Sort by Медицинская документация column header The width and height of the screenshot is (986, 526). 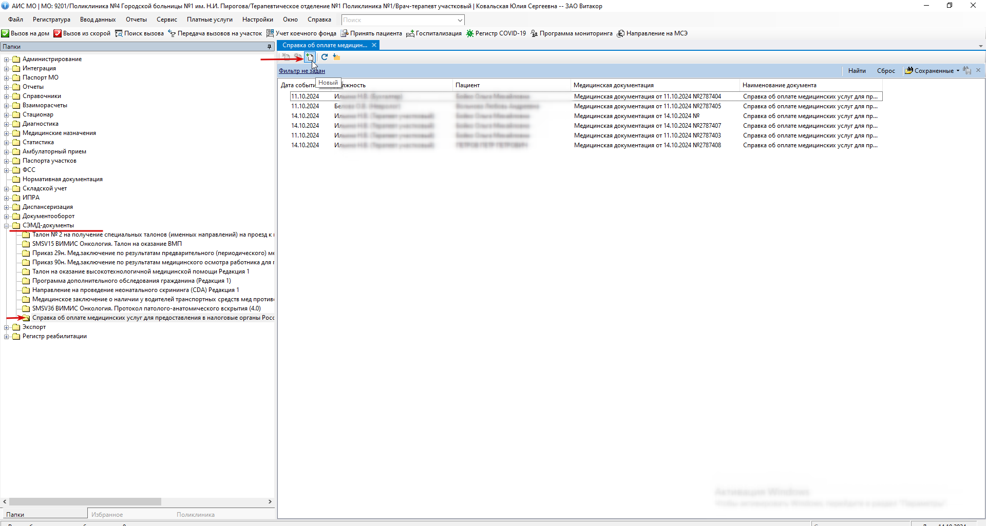(655, 85)
